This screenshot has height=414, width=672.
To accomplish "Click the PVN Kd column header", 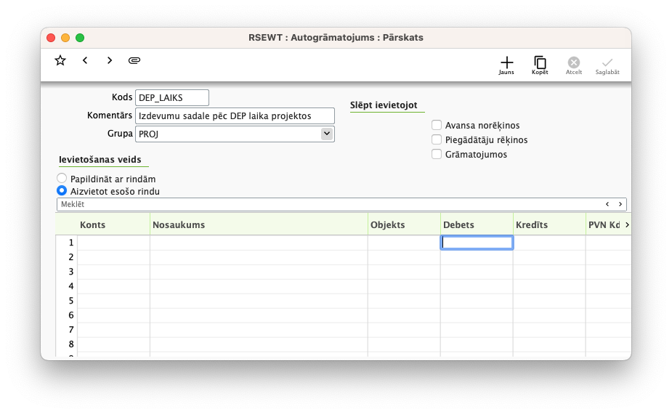I will [x=604, y=225].
